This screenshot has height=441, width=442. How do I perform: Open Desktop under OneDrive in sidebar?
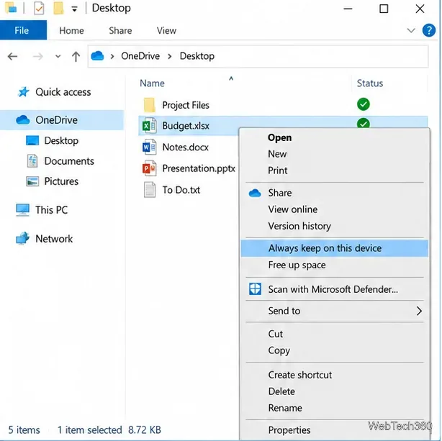(x=61, y=140)
